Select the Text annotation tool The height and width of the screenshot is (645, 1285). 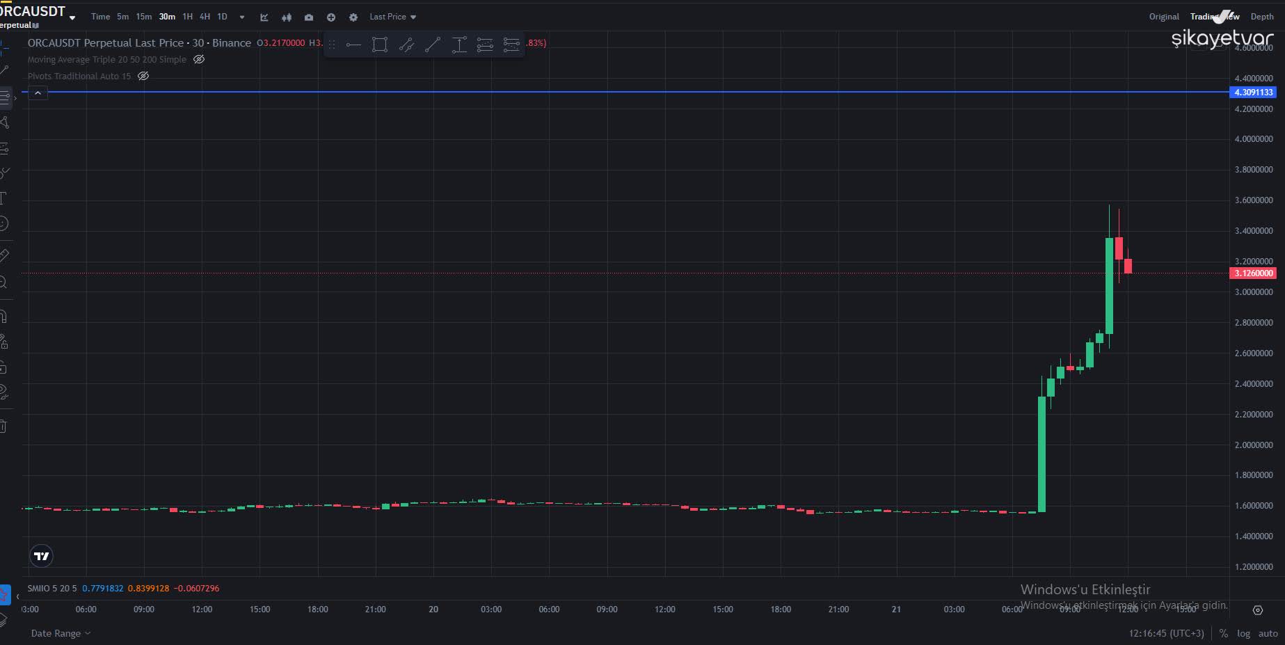6,198
